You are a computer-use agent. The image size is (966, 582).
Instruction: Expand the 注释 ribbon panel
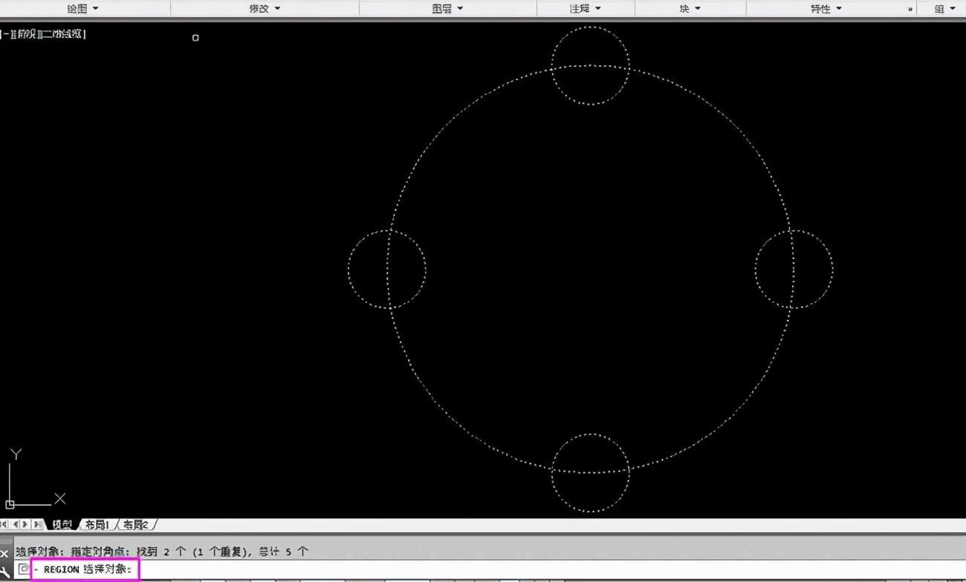586,8
